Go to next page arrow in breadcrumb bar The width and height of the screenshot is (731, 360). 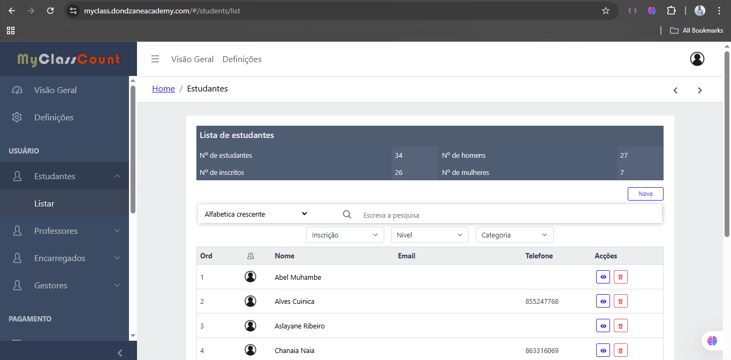699,90
